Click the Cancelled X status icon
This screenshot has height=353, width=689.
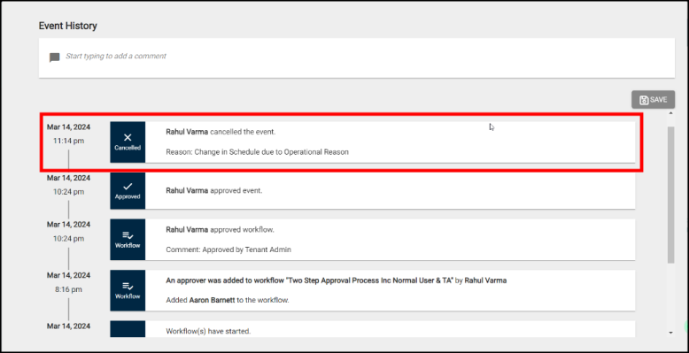[x=128, y=142]
